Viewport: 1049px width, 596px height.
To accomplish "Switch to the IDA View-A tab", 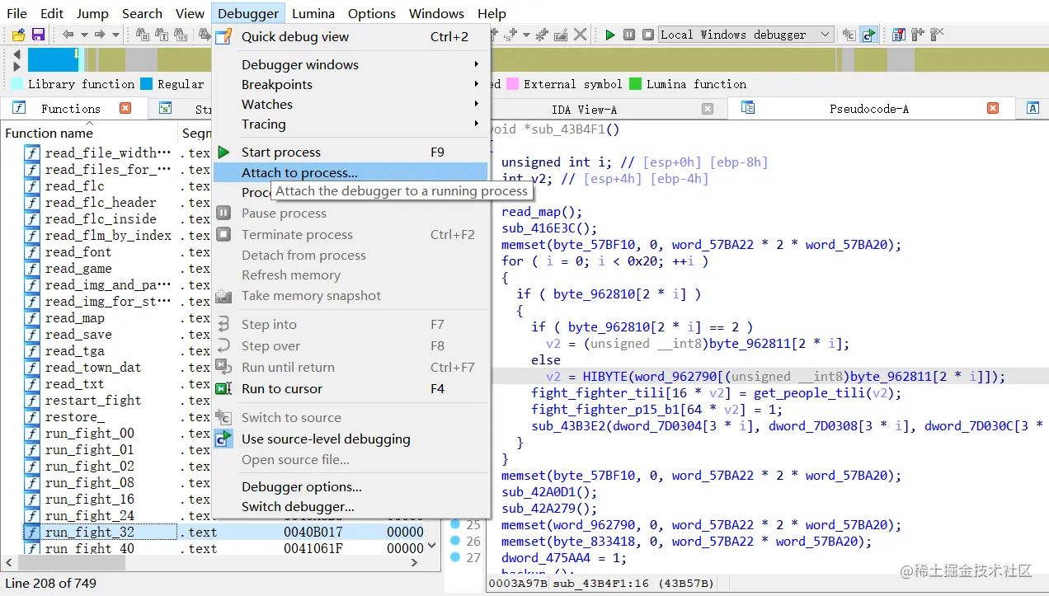I will [x=584, y=109].
